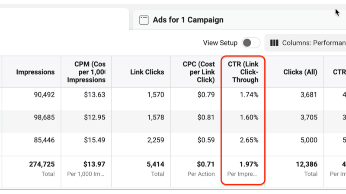Select the 90,492 impressions cell

42,95
